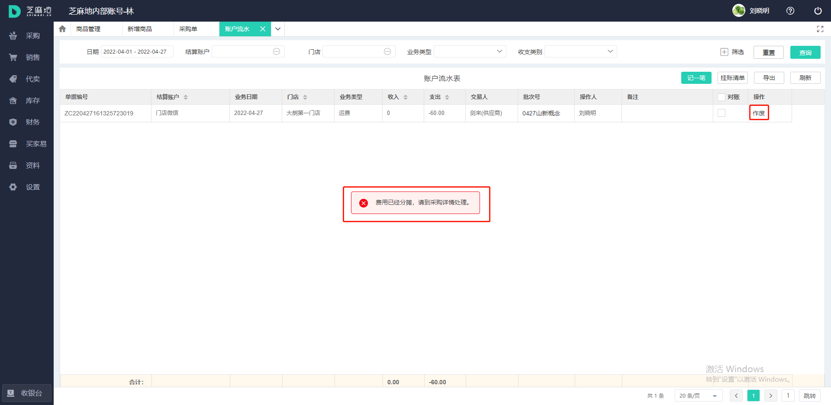
Task: Click the date range field
Action: [137, 51]
